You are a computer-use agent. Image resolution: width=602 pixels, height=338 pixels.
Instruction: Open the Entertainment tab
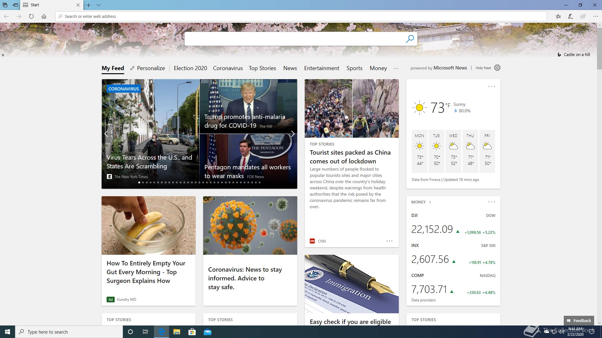coord(322,68)
